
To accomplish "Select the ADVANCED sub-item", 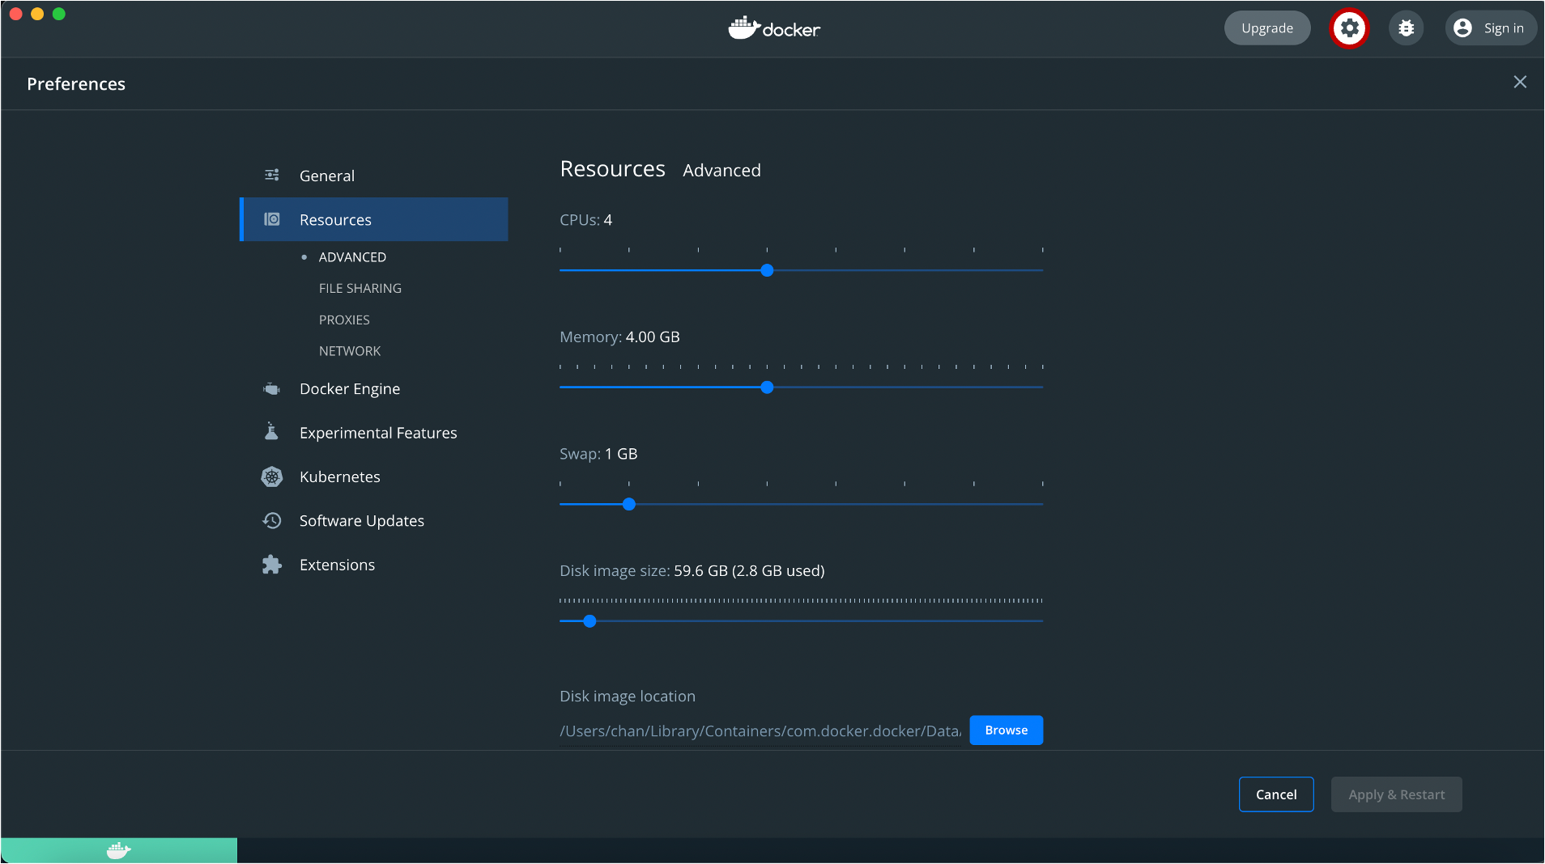I will point(352,257).
